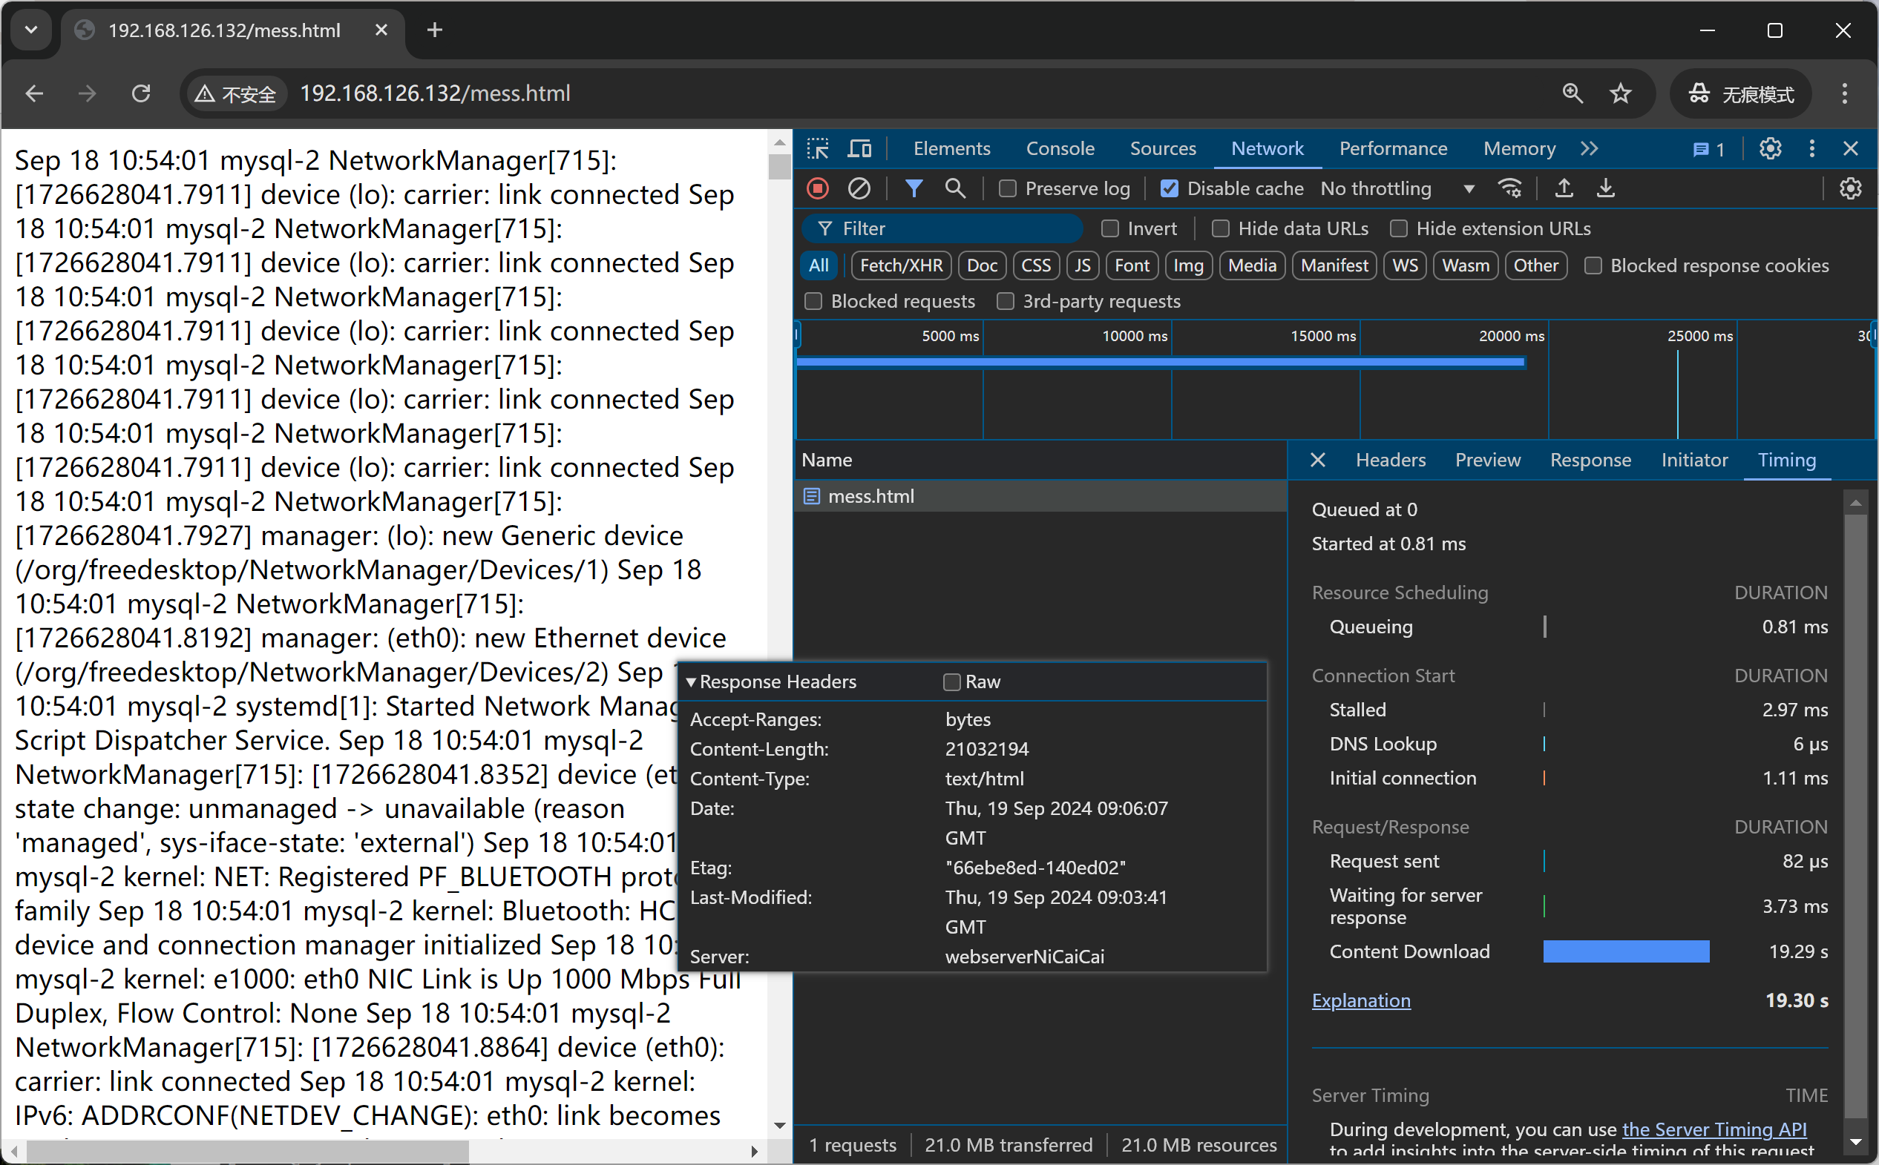Toggle the Preserve log checkbox
The width and height of the screenshot is (1879, 1165).
click(1006, 189)
